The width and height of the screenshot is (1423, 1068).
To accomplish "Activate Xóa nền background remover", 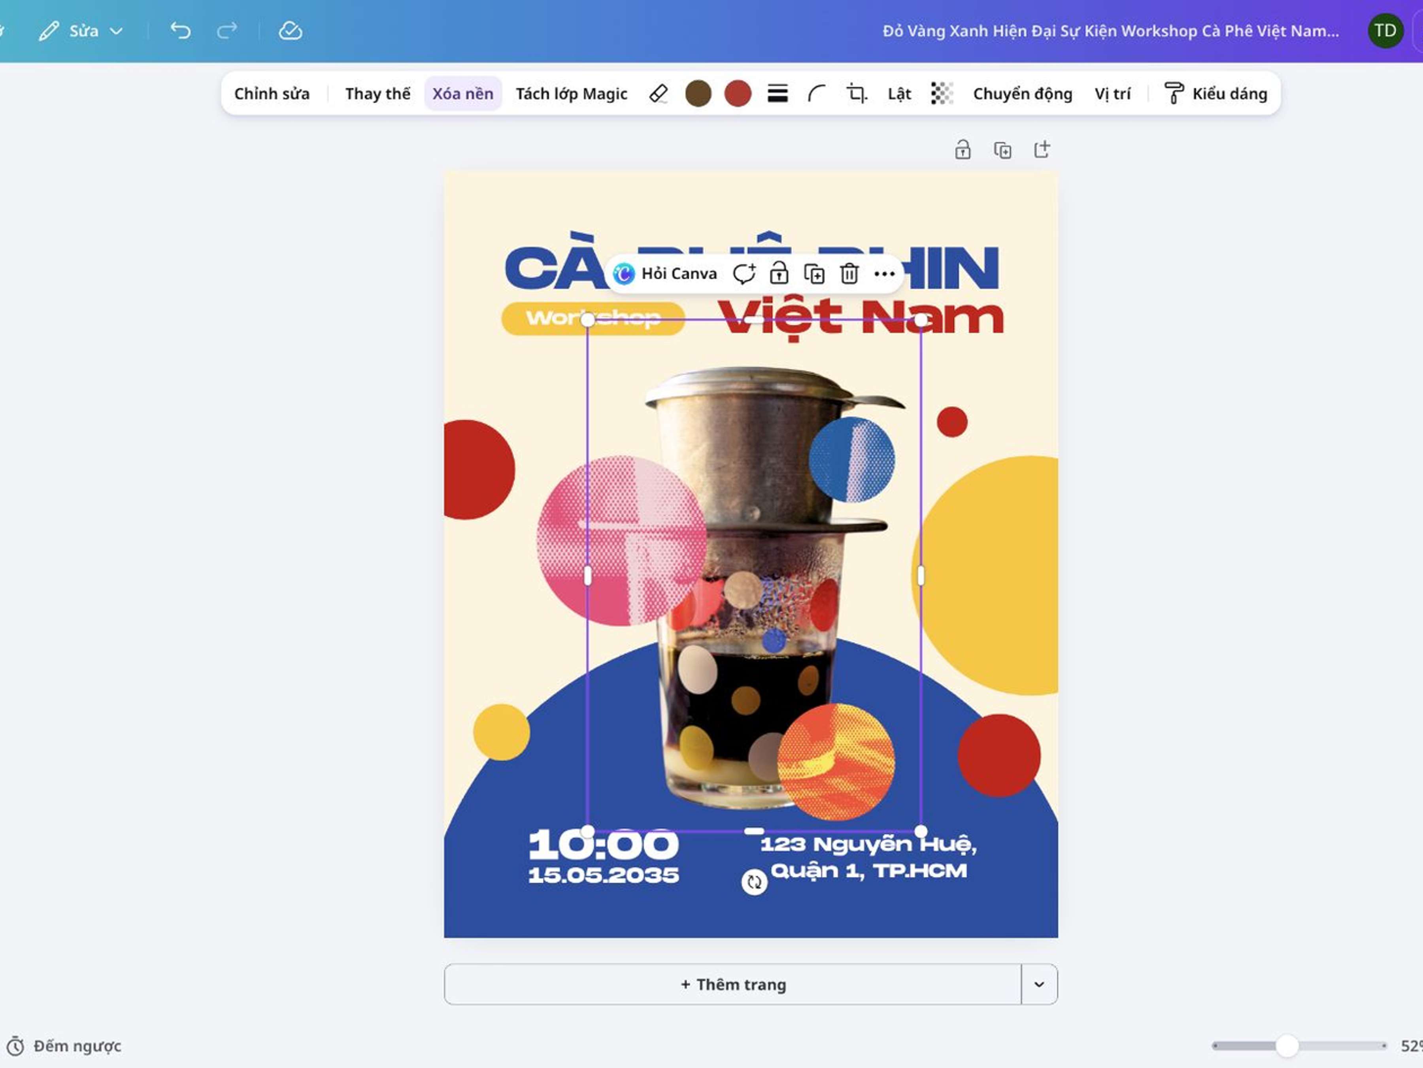I will pyautogui.click(x=462, y=93).
